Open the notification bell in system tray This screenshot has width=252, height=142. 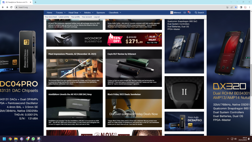point(249,139)
